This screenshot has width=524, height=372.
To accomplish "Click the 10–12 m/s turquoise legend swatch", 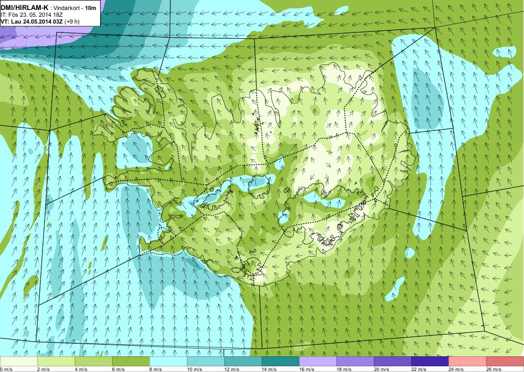I will (206, 362).
